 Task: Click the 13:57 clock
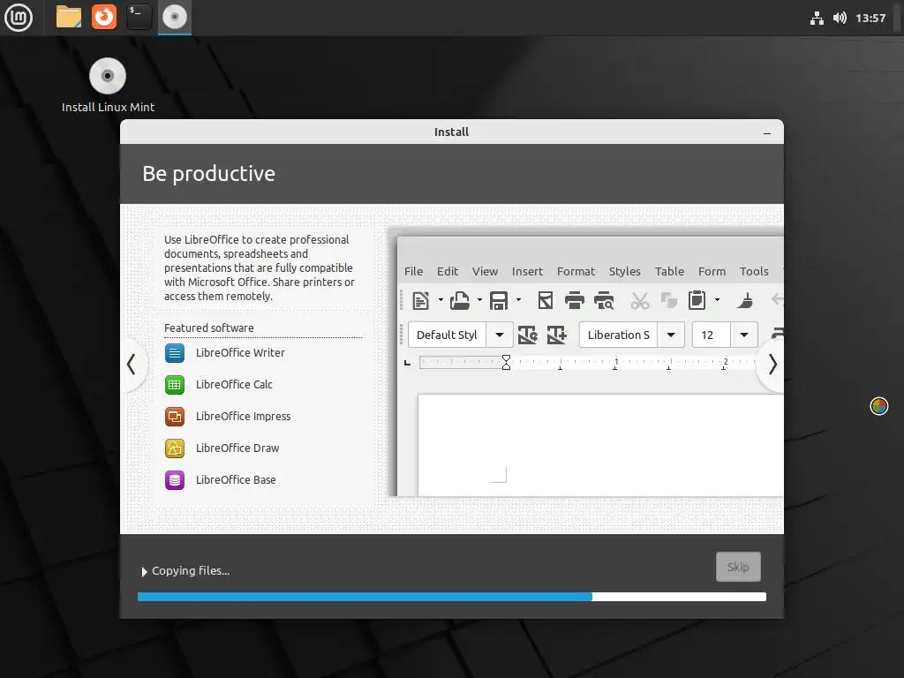click(x=870, y=19)
